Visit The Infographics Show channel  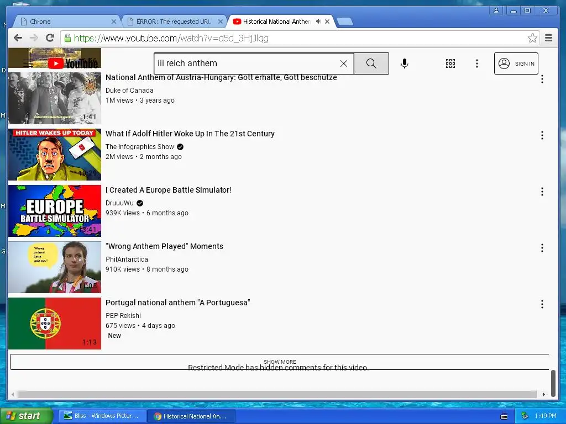coord(140,147)
